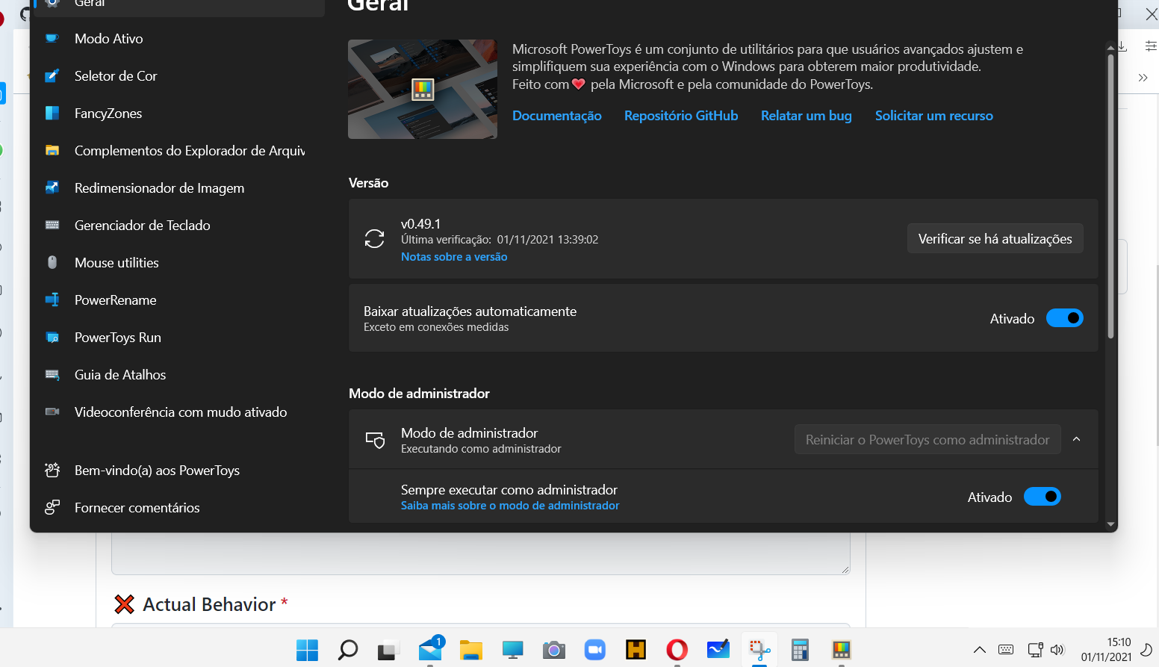Click the PowerToys taskbar icon
This screenshot has width=1159, height=667.
(x=842, y=650)
